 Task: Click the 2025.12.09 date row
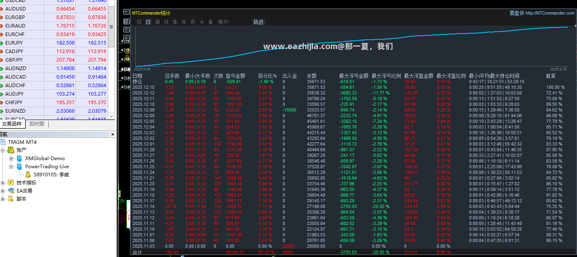[144, 110]
